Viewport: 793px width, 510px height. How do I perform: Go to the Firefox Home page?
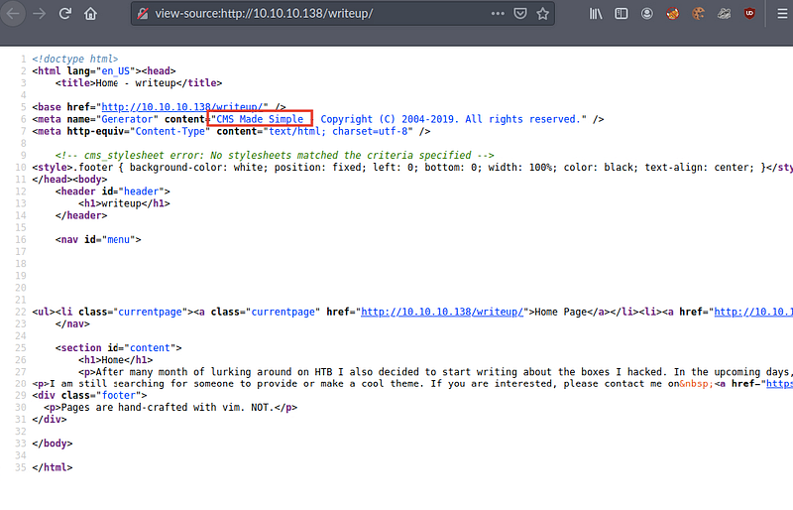coord(91,14)
